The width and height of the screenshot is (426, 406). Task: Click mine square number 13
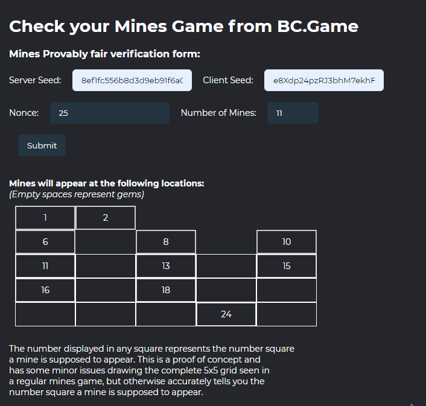(x=166, y=266)
